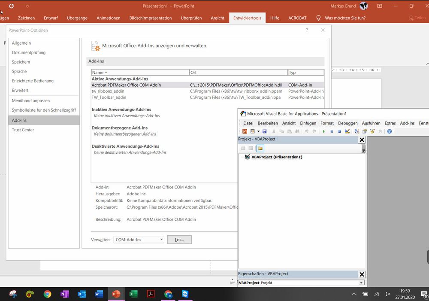Close the Projekt - VBAProject panel

(x=362, y=140)
